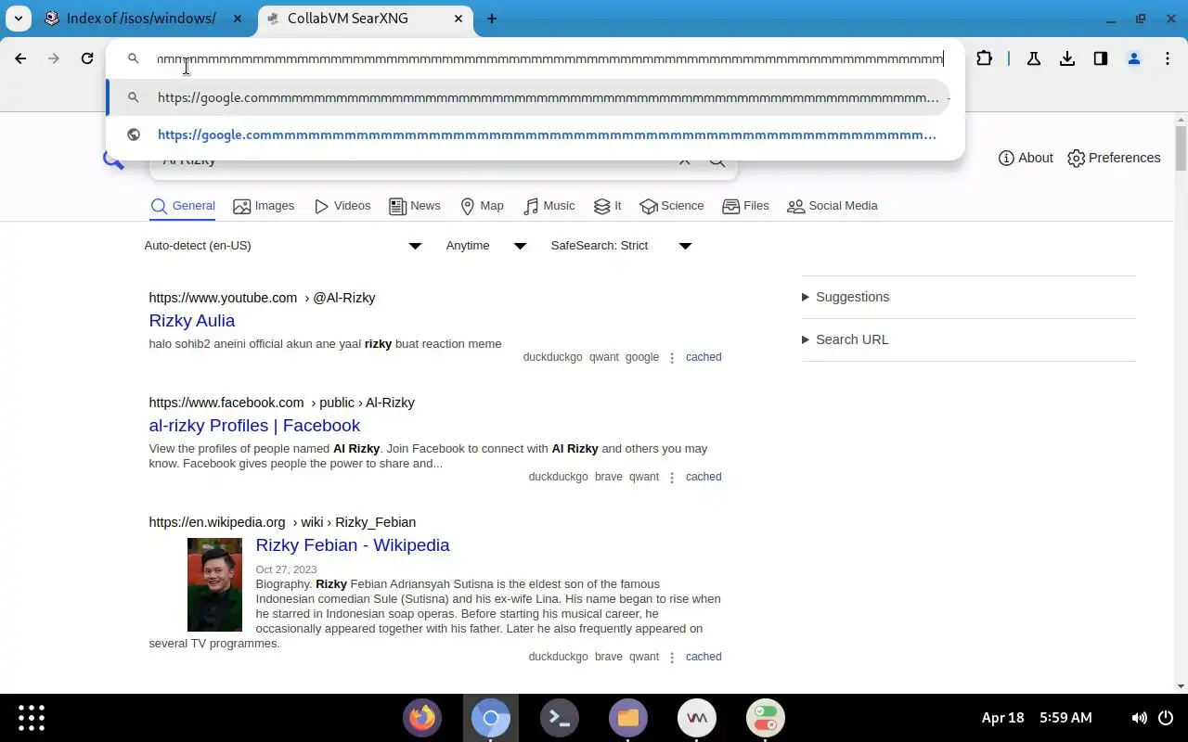Screen dimensions: 1188x742
Task: Select the Music search category
Action: pos(549,206)
